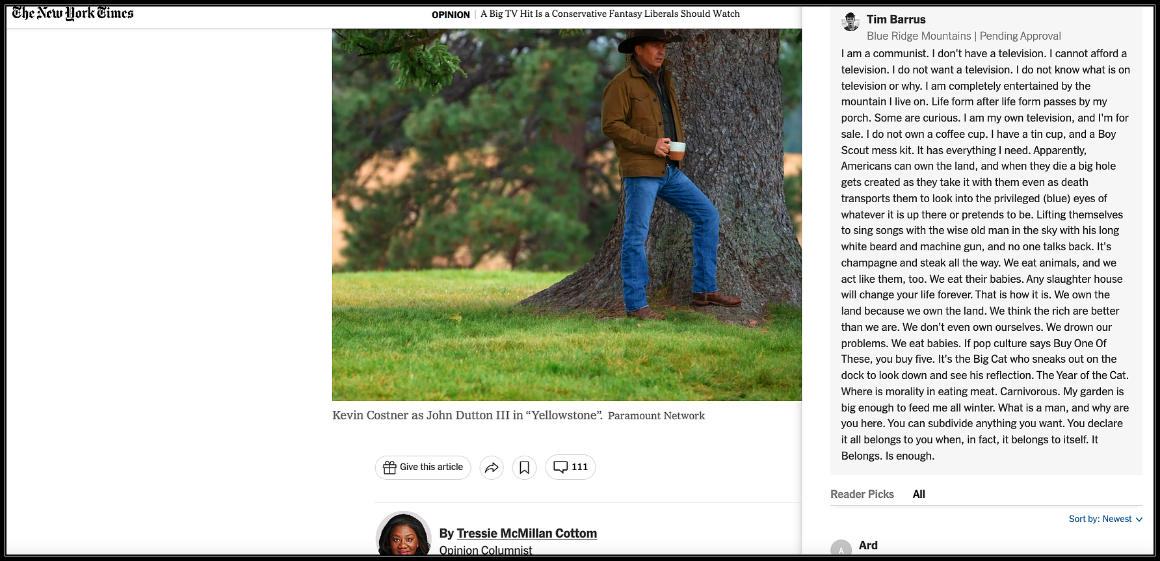The width and height of the screenshot is (1160, 561).
Task: Click the Tim Barrus commenter name
Action: (896, 20)
